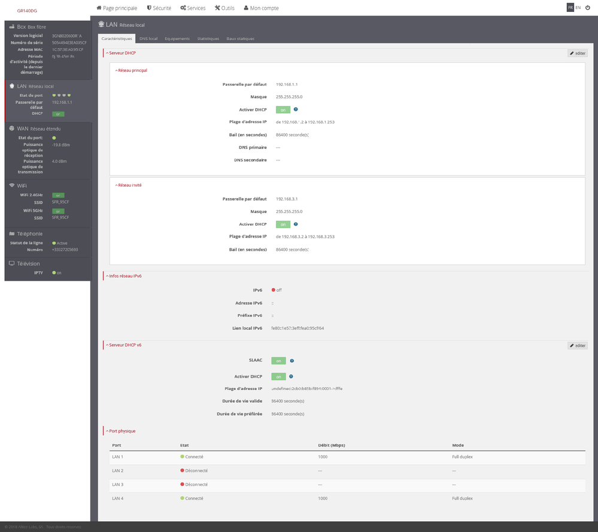Switch language to EN
The image size is (598, 532).
point(578,8)
